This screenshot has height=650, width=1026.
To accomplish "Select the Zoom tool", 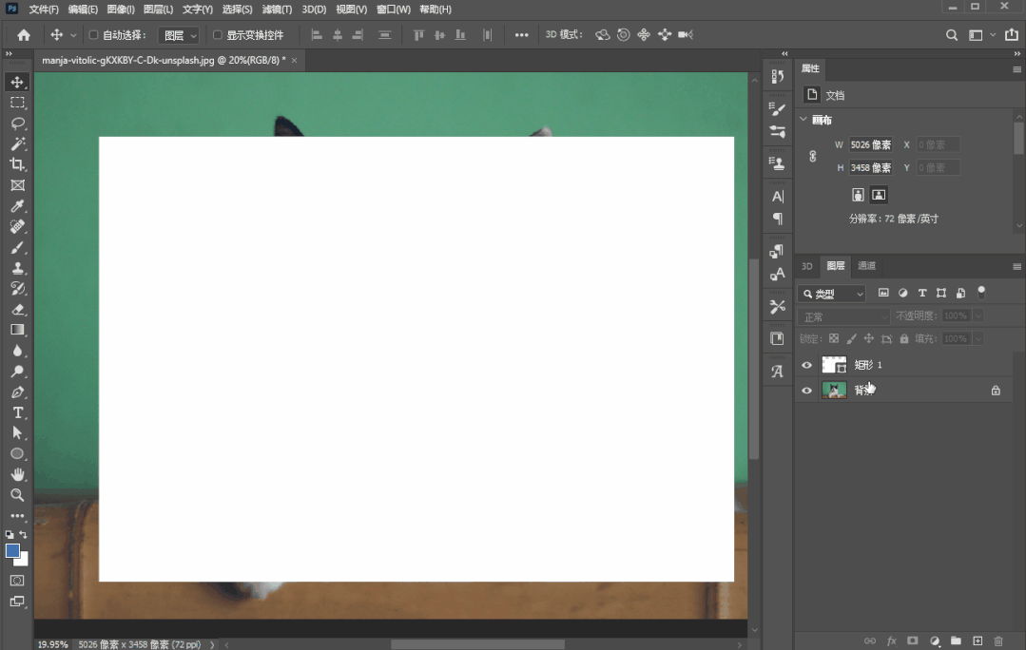I will pos(18,495).
